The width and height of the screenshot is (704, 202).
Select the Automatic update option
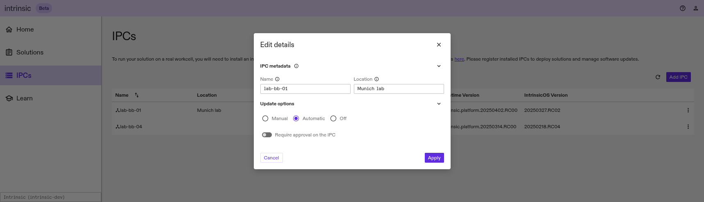pyautogui.click(x=296, y=118)
